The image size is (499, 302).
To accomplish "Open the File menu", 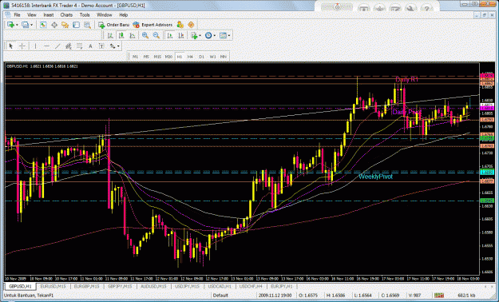I will [17, 15].
